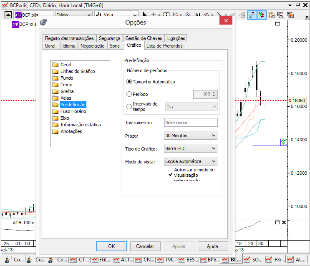Screen dimensions: 310x266
Task: Switch to the Segurança tab
Action: coord(110,38)
